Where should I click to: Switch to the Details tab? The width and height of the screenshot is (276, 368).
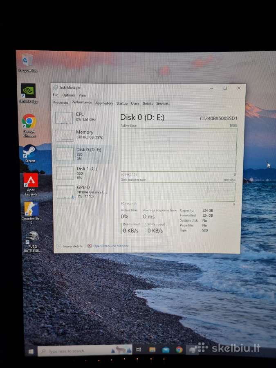coord(148,103)
